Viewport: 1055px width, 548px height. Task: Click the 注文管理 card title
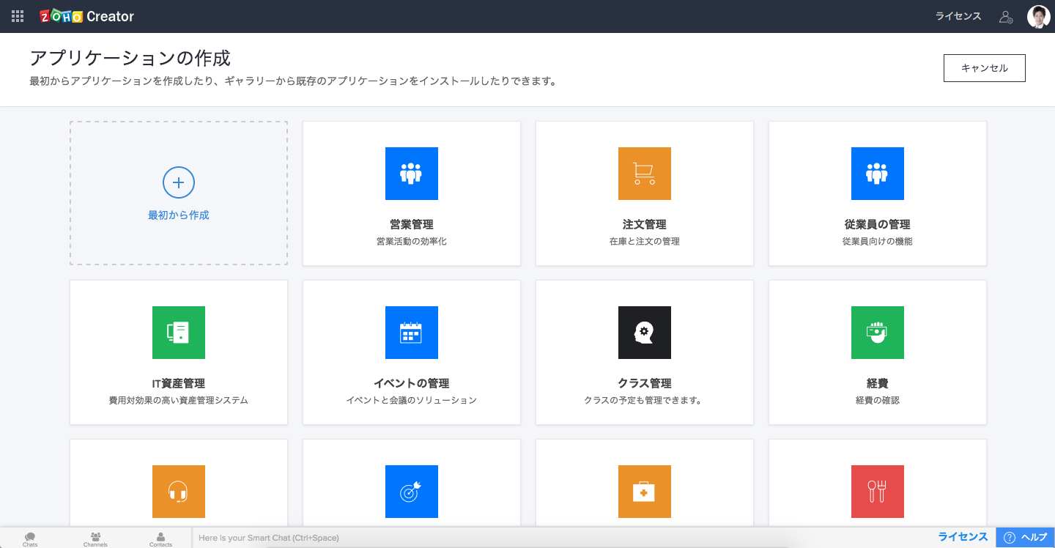point(645,225)
